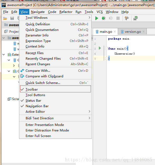This screenshot has width=155, height=165.
Task: Click the Run with Coverage toolbar icon
Action: coord(111,18)
